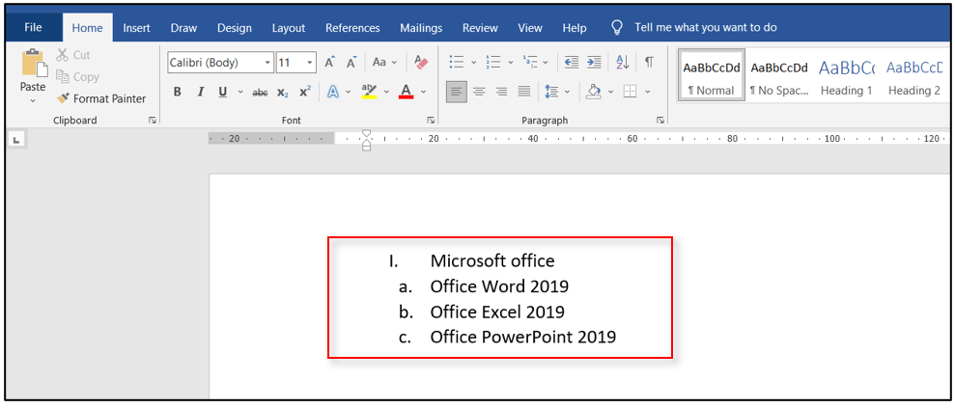Apply the No Spacing style

point(779,75)
